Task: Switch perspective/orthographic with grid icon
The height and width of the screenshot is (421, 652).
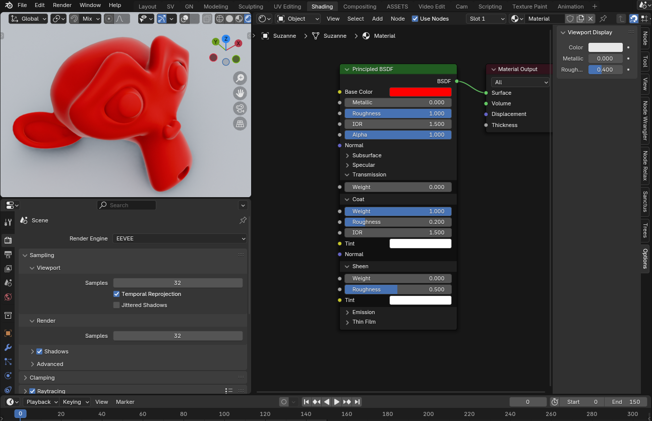Action: pos(240,124)
